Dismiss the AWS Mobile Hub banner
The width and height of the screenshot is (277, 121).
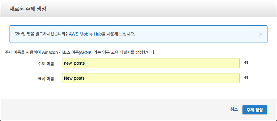(261, 34)
